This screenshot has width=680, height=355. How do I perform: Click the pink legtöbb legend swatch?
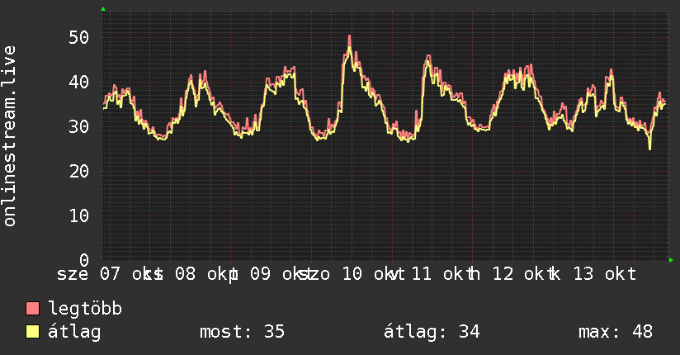tap(32, 308)
